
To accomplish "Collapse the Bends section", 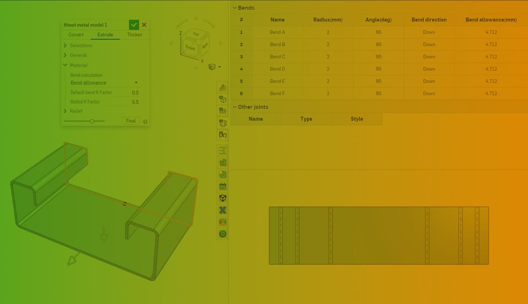I will coord(235,7).
